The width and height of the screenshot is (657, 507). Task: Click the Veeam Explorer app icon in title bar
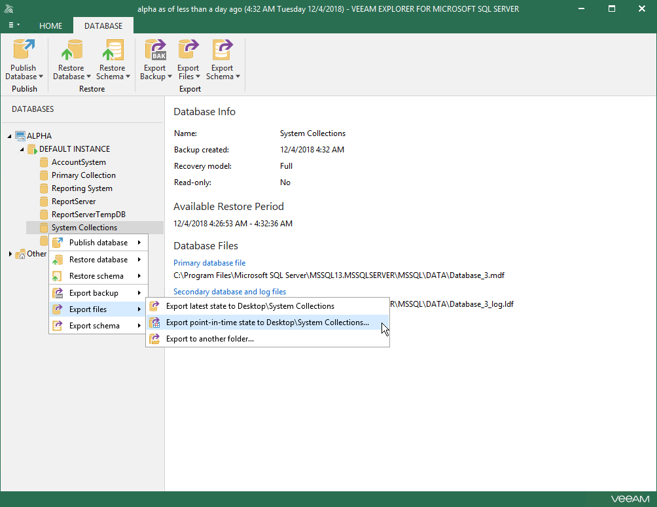click(x=9, y=9)
